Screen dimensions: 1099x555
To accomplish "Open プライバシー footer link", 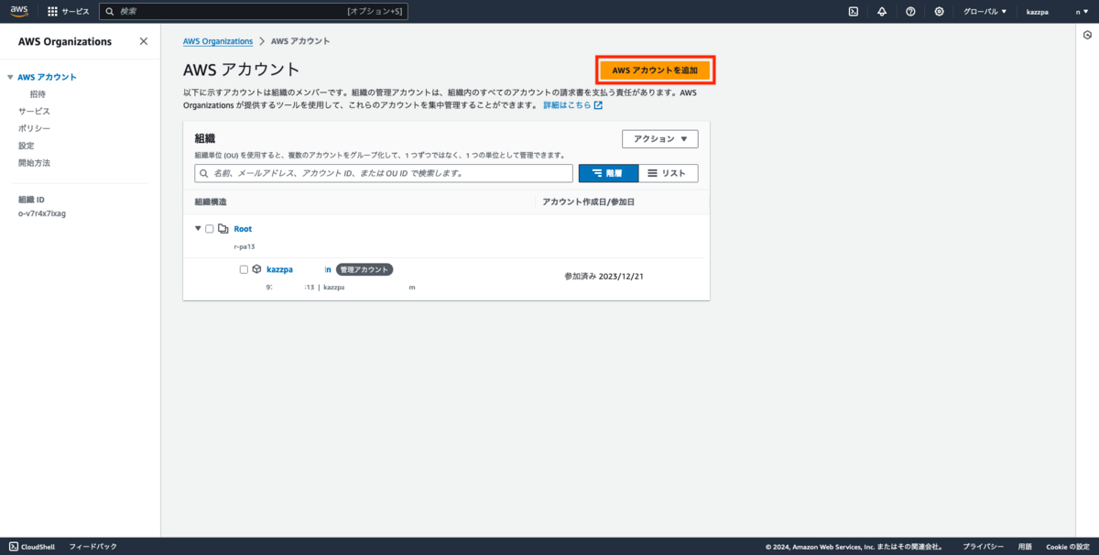I will click(x=983, y=547).
